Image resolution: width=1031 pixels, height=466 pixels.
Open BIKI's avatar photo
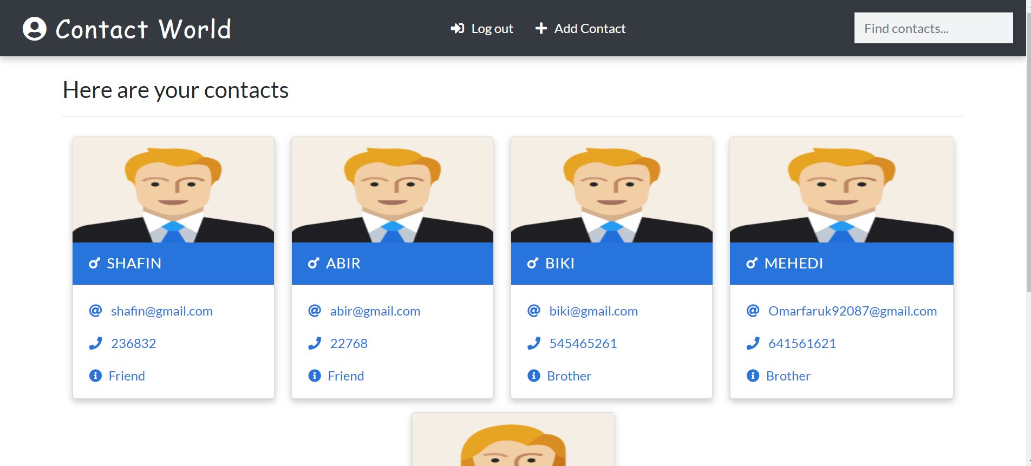[x=612, y=189]
